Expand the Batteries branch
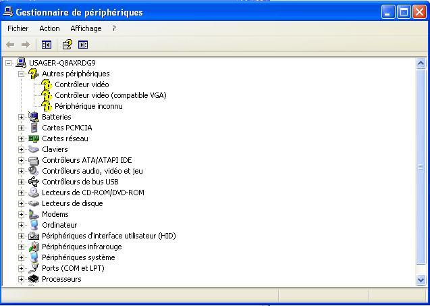Image resolution: width=430 pixels, height=306 pixels. tap(21, 117)
